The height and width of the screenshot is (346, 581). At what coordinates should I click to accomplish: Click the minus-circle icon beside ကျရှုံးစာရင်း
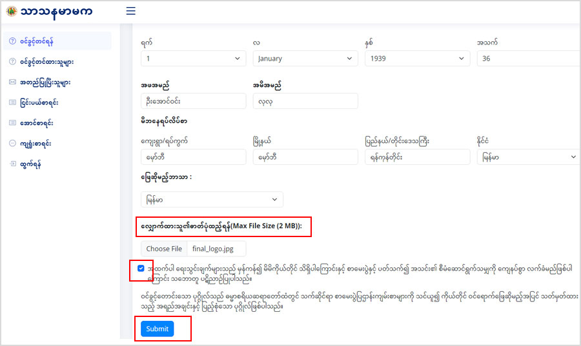click(12, 143)
